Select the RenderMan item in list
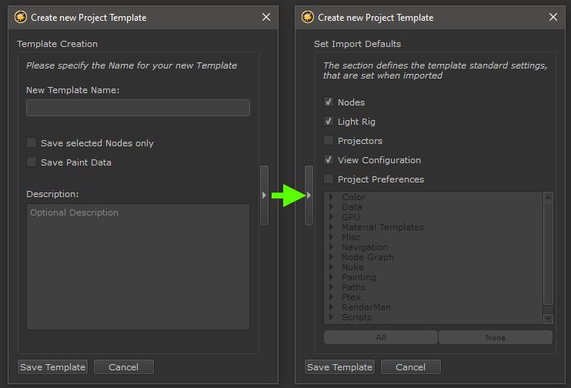 tap(366, 307)
